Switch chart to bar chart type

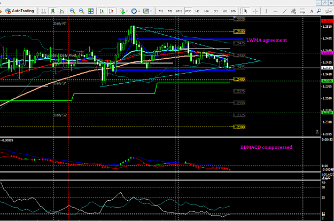[x=43, y=11]
